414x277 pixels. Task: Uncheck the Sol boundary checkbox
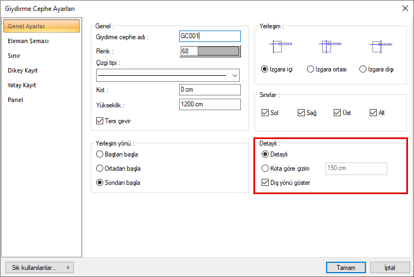pos(265,113)
